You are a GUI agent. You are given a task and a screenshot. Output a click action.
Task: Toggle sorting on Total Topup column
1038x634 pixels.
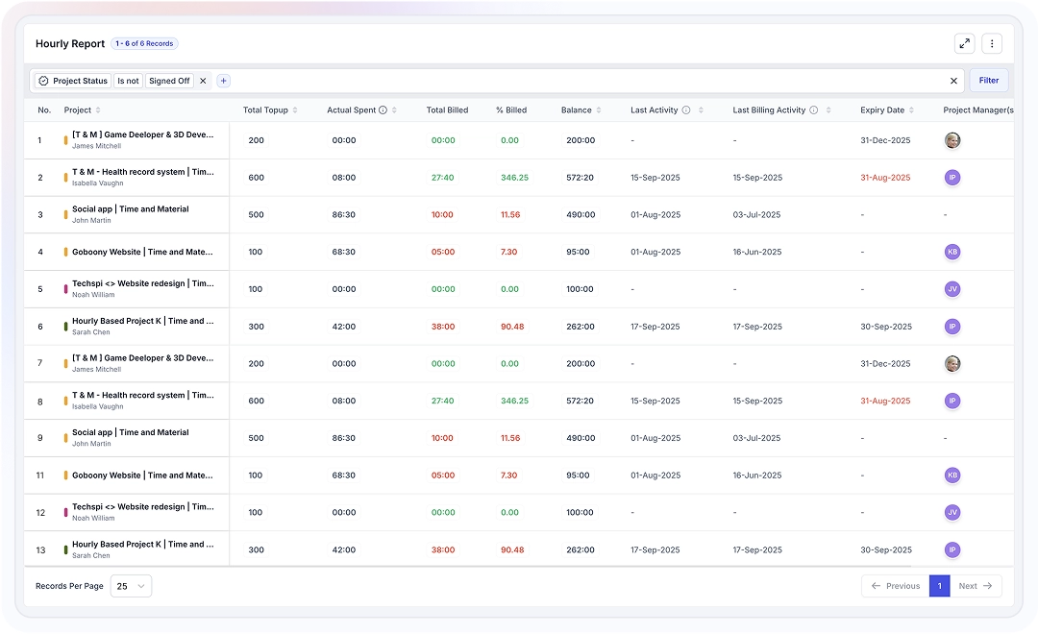point(293,110)
